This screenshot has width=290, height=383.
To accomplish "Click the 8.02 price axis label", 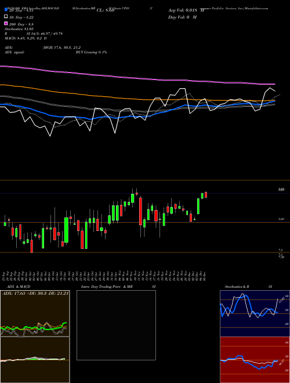I will [x=281, y=219].
